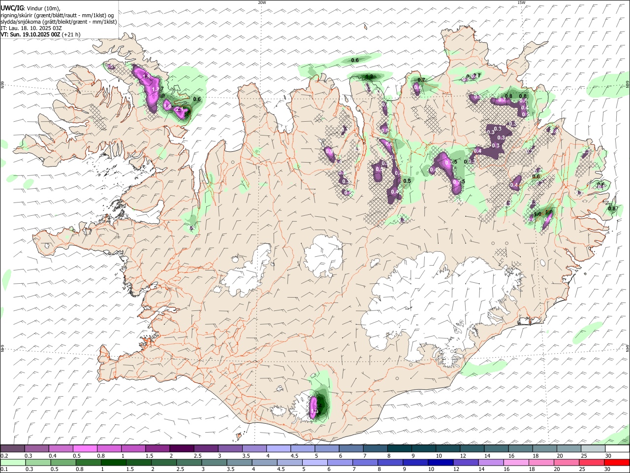Click the 'slydda/snjókoma' legend description line
The image size is (630, 473).
click(x=59, y=22)
